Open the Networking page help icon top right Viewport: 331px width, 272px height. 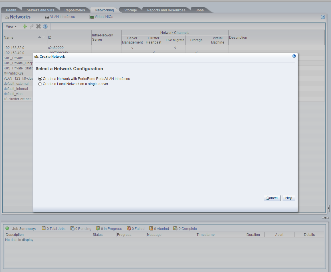(323, 17)
